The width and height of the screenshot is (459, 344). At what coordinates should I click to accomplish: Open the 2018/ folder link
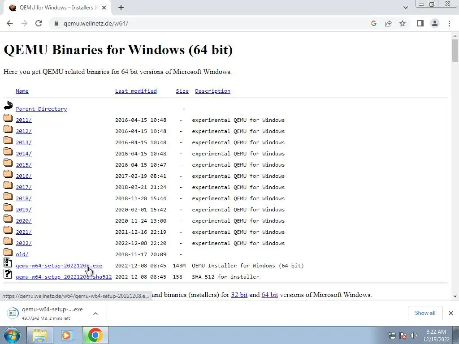(x=24, y=198)
